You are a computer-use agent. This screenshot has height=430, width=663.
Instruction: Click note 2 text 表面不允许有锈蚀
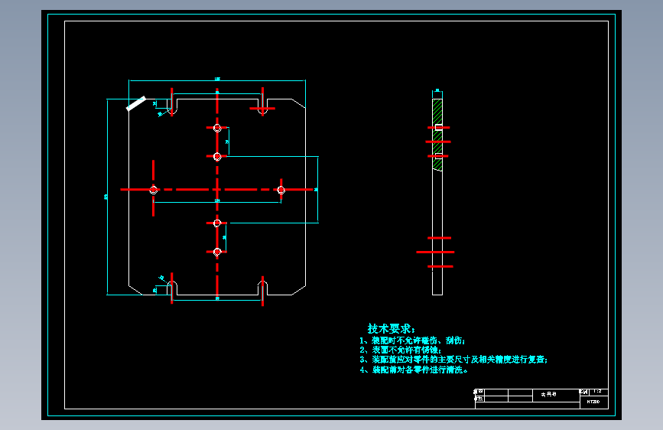[401, 350]
